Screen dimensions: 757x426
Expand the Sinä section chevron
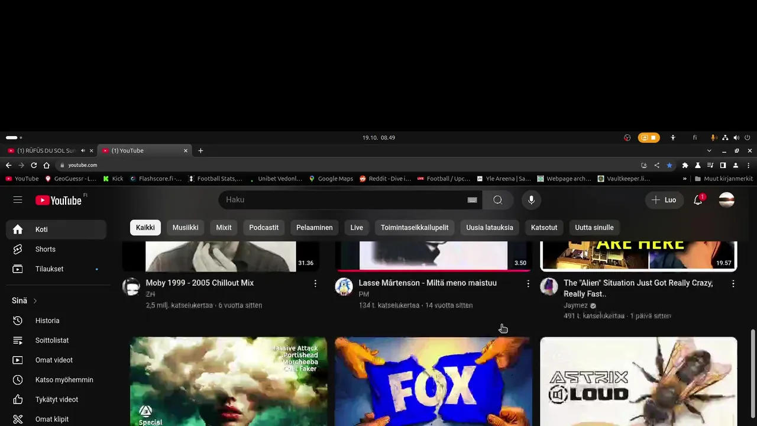(x=35, y=301)
